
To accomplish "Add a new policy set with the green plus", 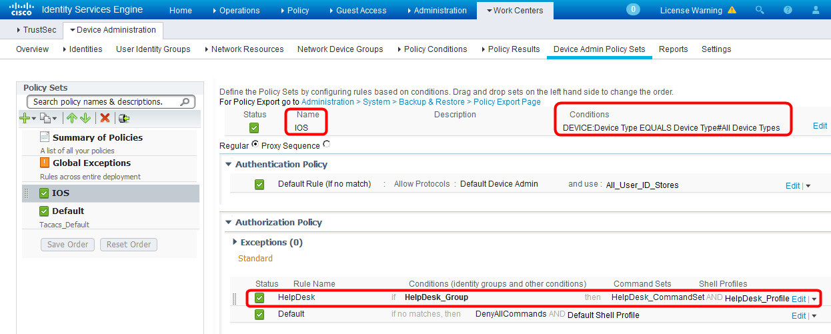I will coord(25,118).
